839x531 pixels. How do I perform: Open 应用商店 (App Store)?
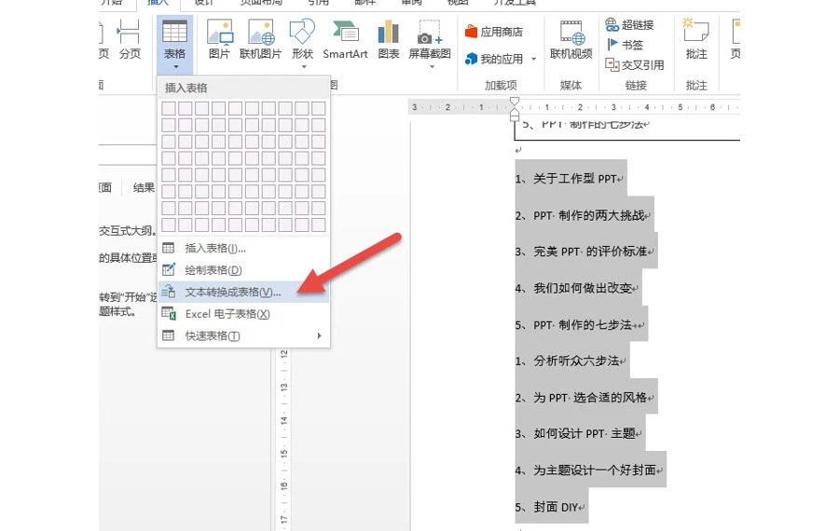tap(494, 32)
